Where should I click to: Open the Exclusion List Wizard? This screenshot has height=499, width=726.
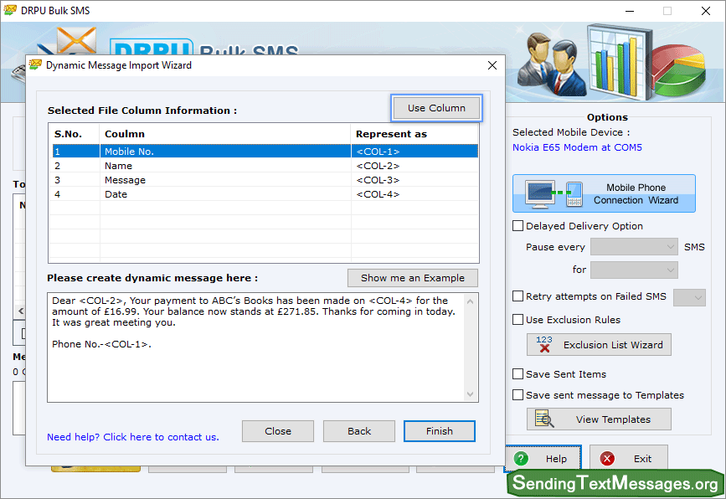(x=599, y=345)
